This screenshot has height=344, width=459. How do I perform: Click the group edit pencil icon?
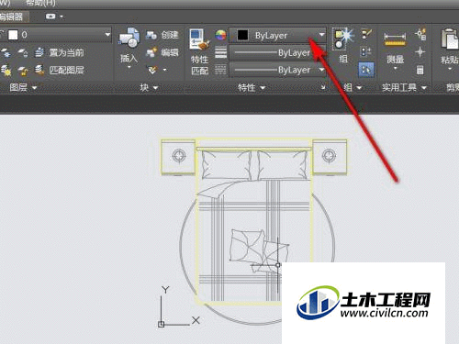coord(366,34)
